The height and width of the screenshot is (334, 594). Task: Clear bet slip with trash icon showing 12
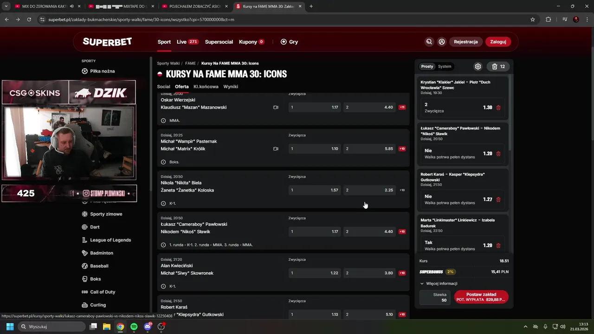[498, 66]
